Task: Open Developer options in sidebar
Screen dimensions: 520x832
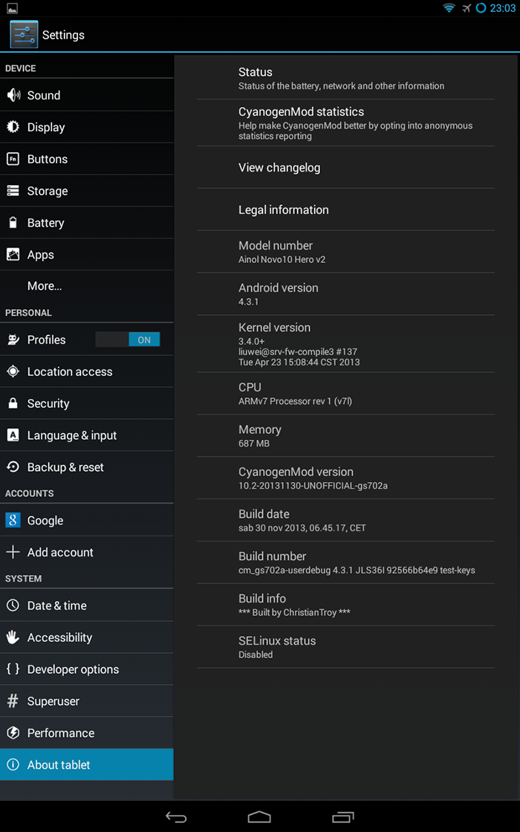Action: pos(73,669)
